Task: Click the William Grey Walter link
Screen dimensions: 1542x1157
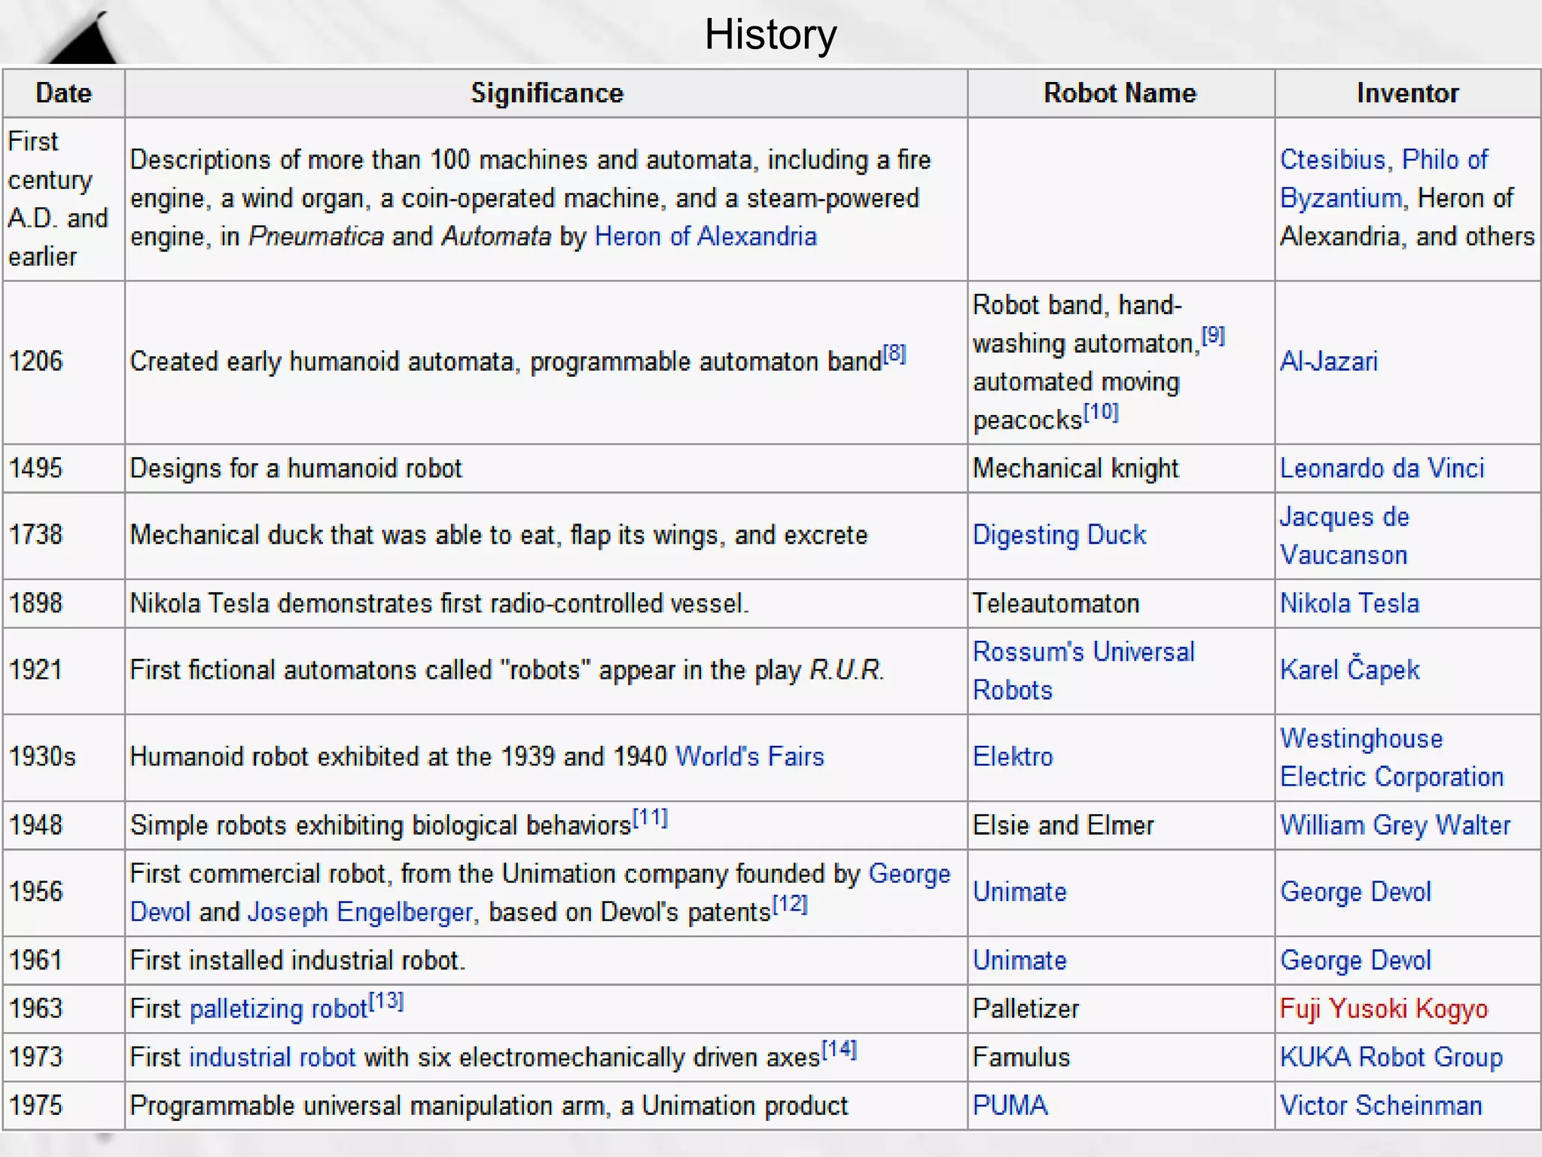Action: coord(1395,826)
